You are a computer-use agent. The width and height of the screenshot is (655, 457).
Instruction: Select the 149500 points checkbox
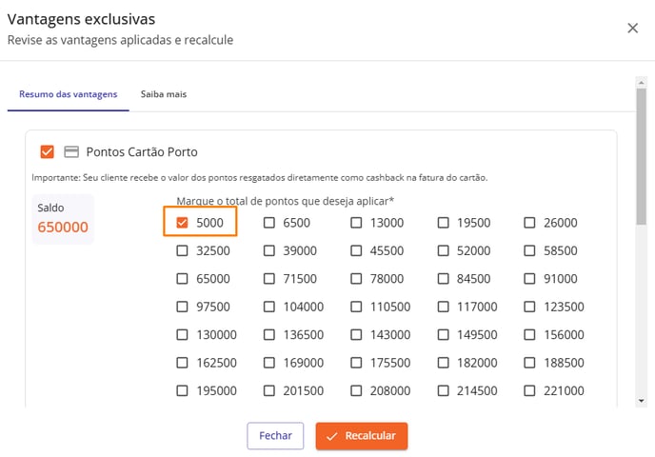click(443, 334)
